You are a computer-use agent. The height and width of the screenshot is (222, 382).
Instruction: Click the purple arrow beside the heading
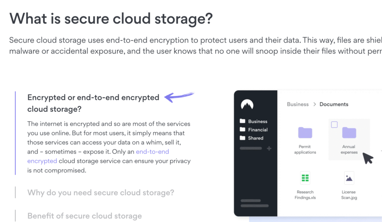(179, 97)
